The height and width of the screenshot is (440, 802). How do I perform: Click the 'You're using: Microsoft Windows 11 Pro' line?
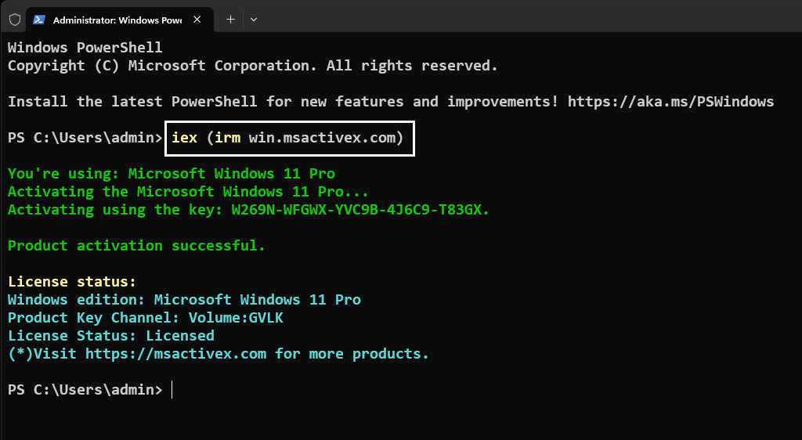tap(171, 174)
